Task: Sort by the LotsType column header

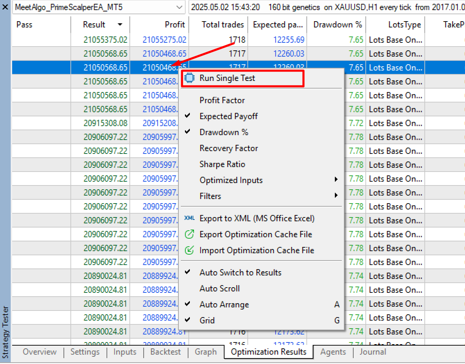Action: pyautogui.click(x=395, y=25)
